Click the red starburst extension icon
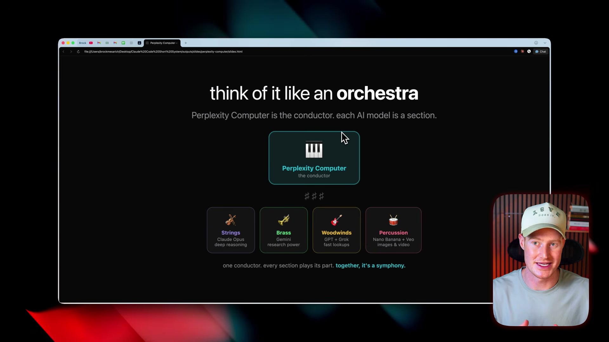609x342 pixels. tap(522, 51)
